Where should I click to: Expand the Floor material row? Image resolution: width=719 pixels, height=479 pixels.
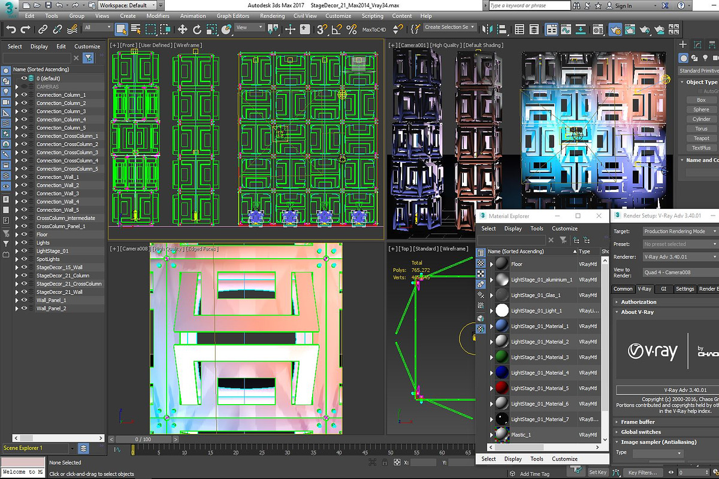491,264
